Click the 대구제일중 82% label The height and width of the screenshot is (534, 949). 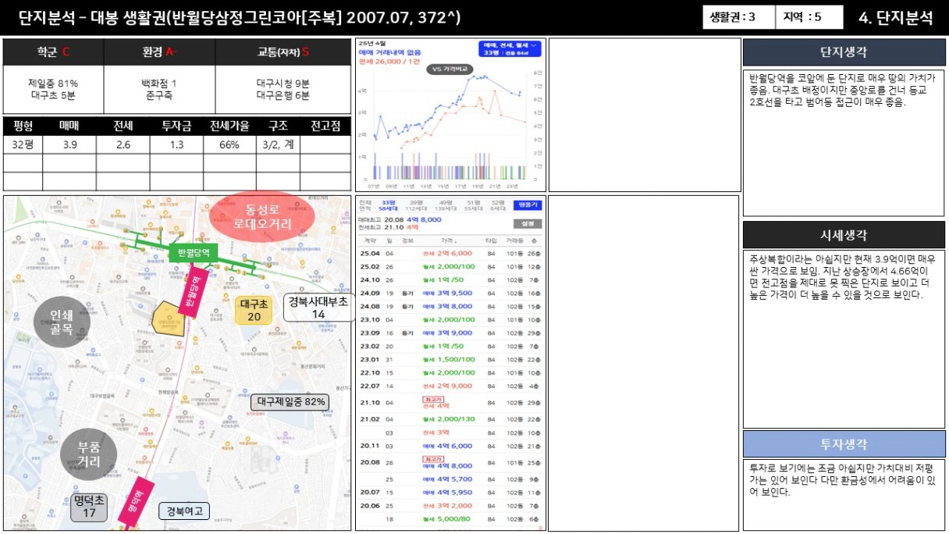[x=290, y=402]
